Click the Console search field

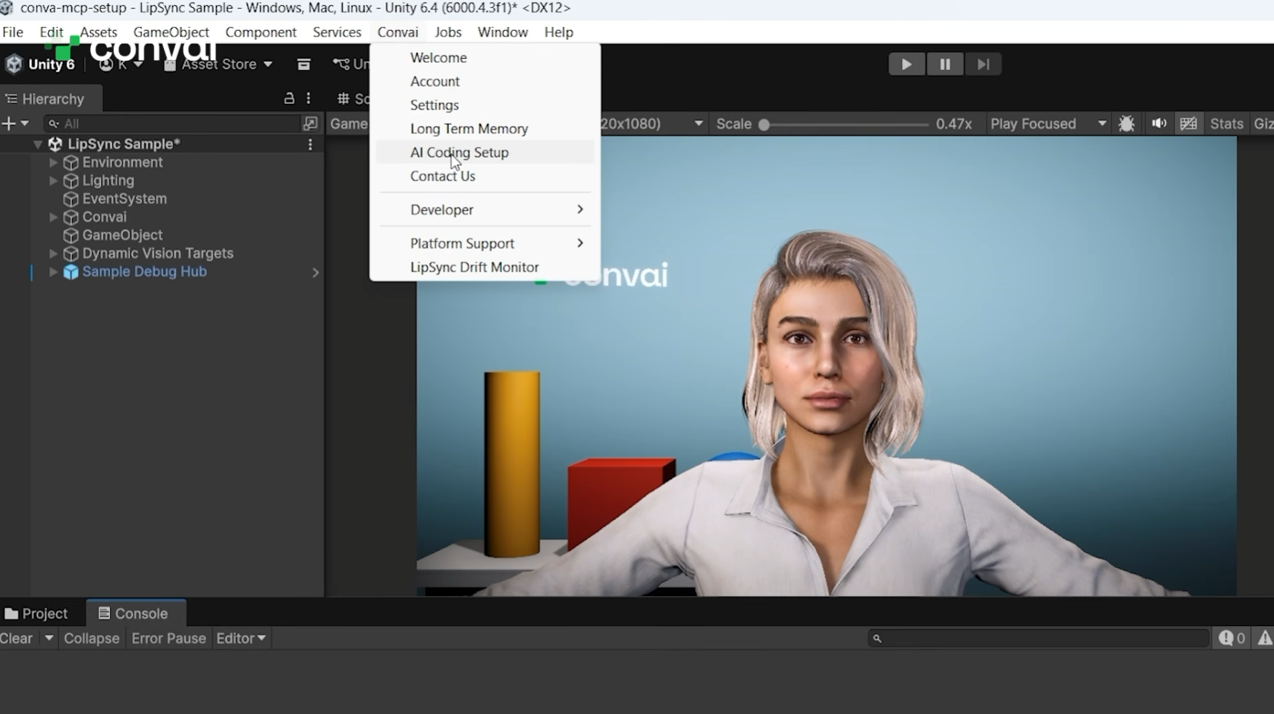[x=1039, y=638]
